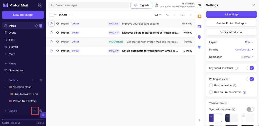Viewport: 259px width, 126px height.
Task: Open the All filter dropdown
Action: click(x=158, y=15)
